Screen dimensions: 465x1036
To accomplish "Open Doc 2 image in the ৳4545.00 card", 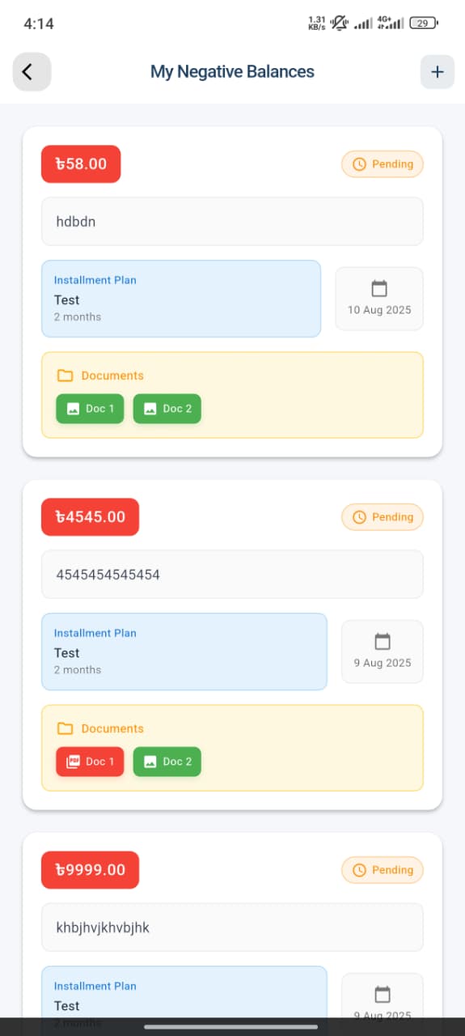I will [x=167, y=762].
